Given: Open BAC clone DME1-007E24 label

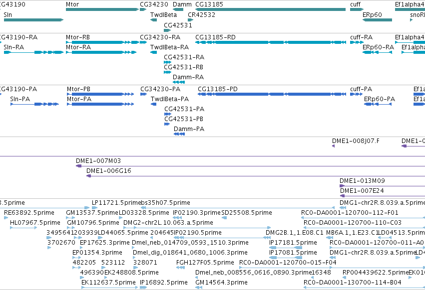Looking at the screenshot, I should [362, 191].
